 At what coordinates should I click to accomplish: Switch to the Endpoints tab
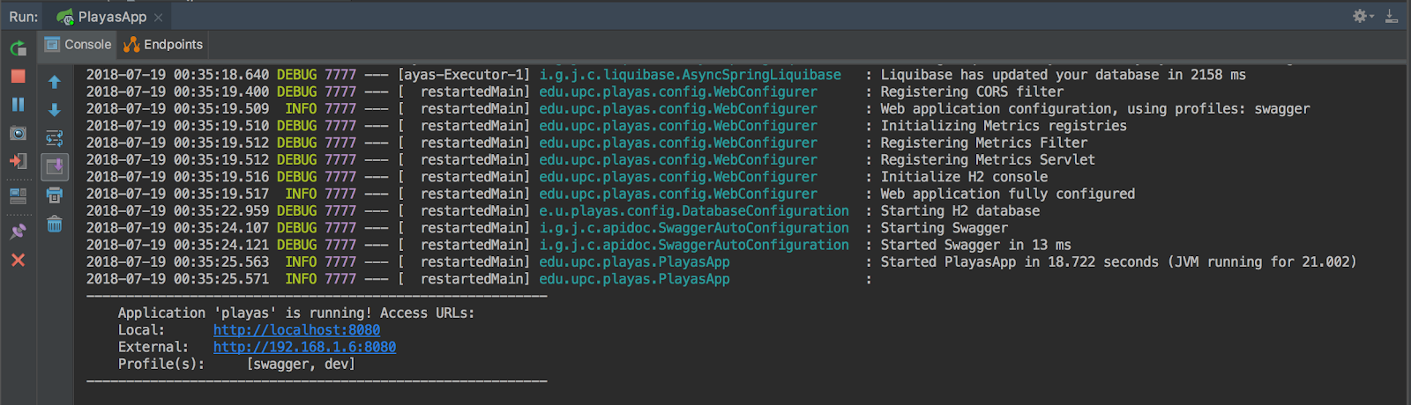click(164, 45)
